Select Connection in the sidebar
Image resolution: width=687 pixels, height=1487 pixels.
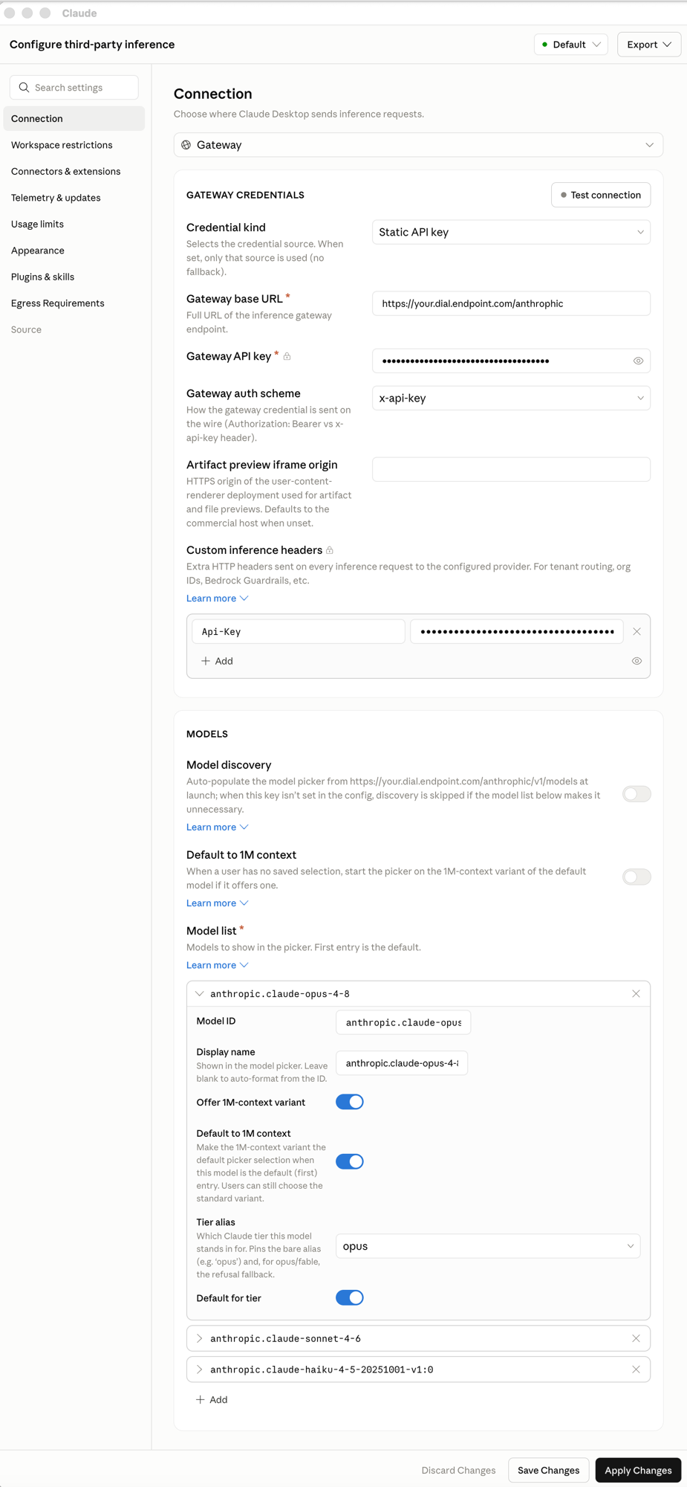(x=74, y=118)
